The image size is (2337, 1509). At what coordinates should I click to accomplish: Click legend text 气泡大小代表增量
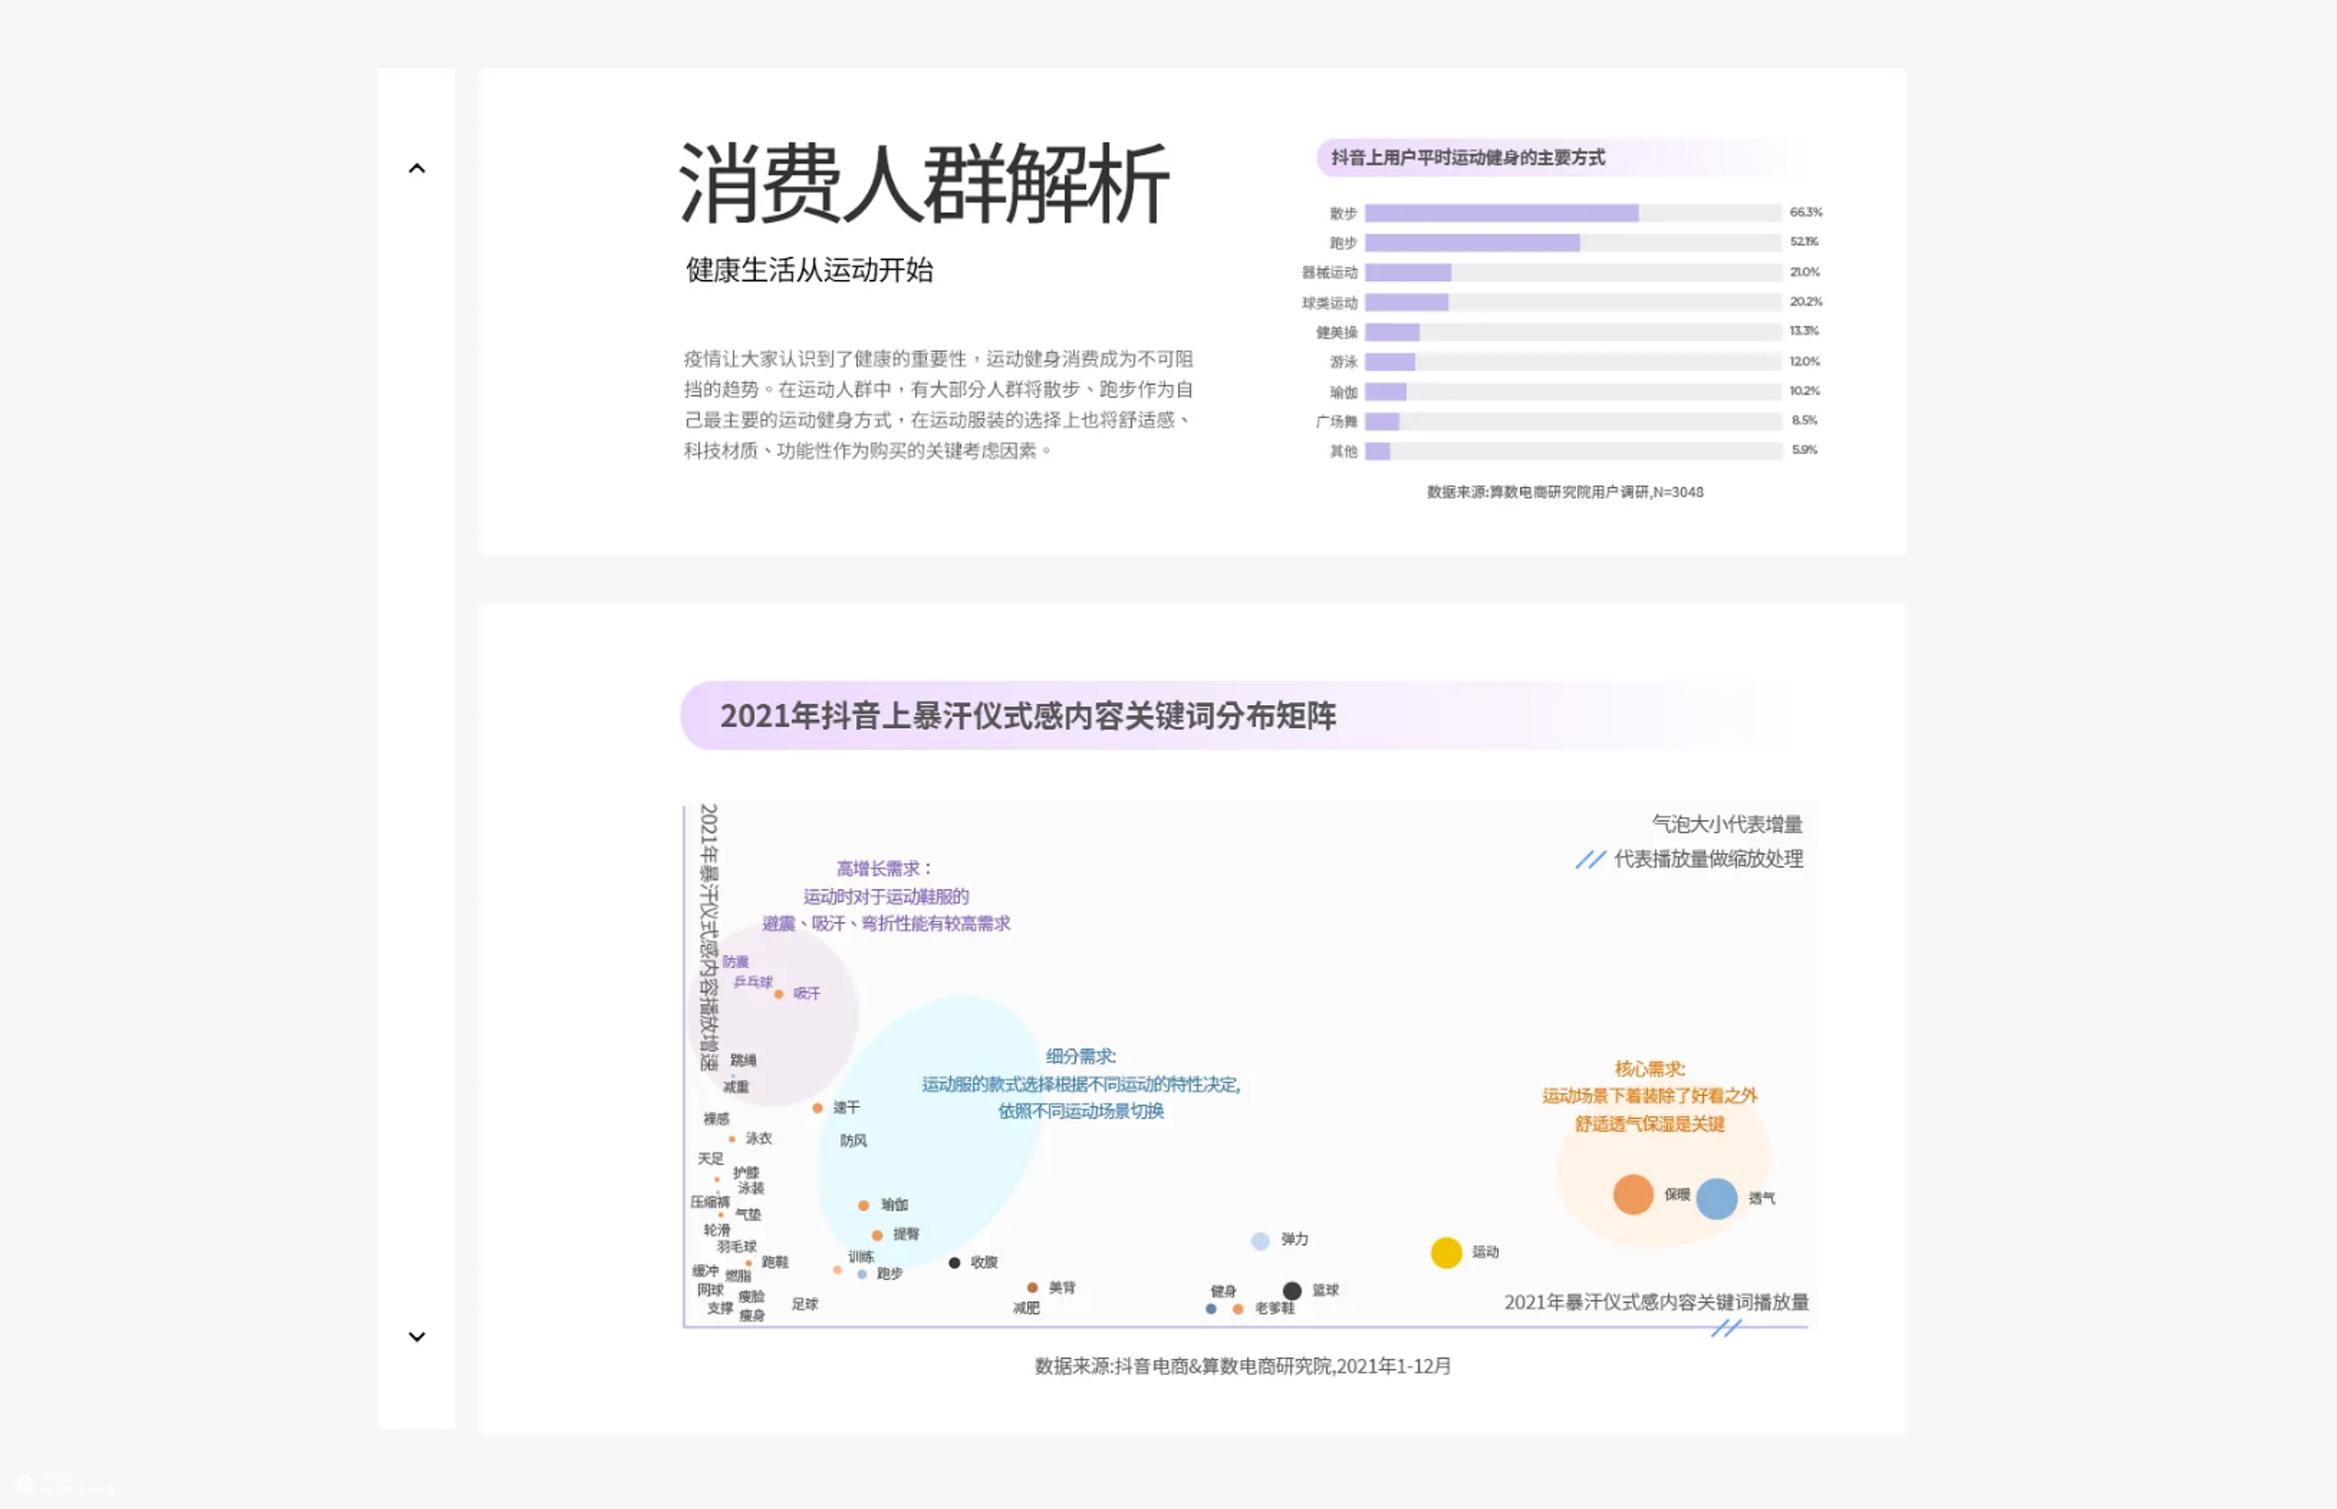[1726, 824]
